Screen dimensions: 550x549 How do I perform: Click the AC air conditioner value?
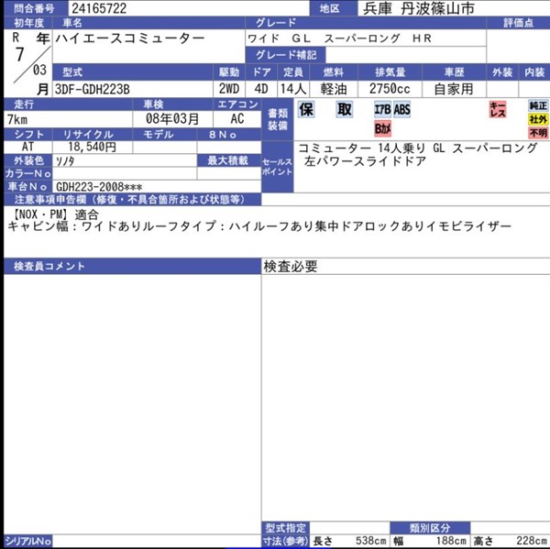(237, 119)
